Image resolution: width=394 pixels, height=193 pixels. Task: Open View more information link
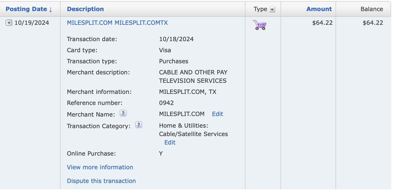[100, 167]
